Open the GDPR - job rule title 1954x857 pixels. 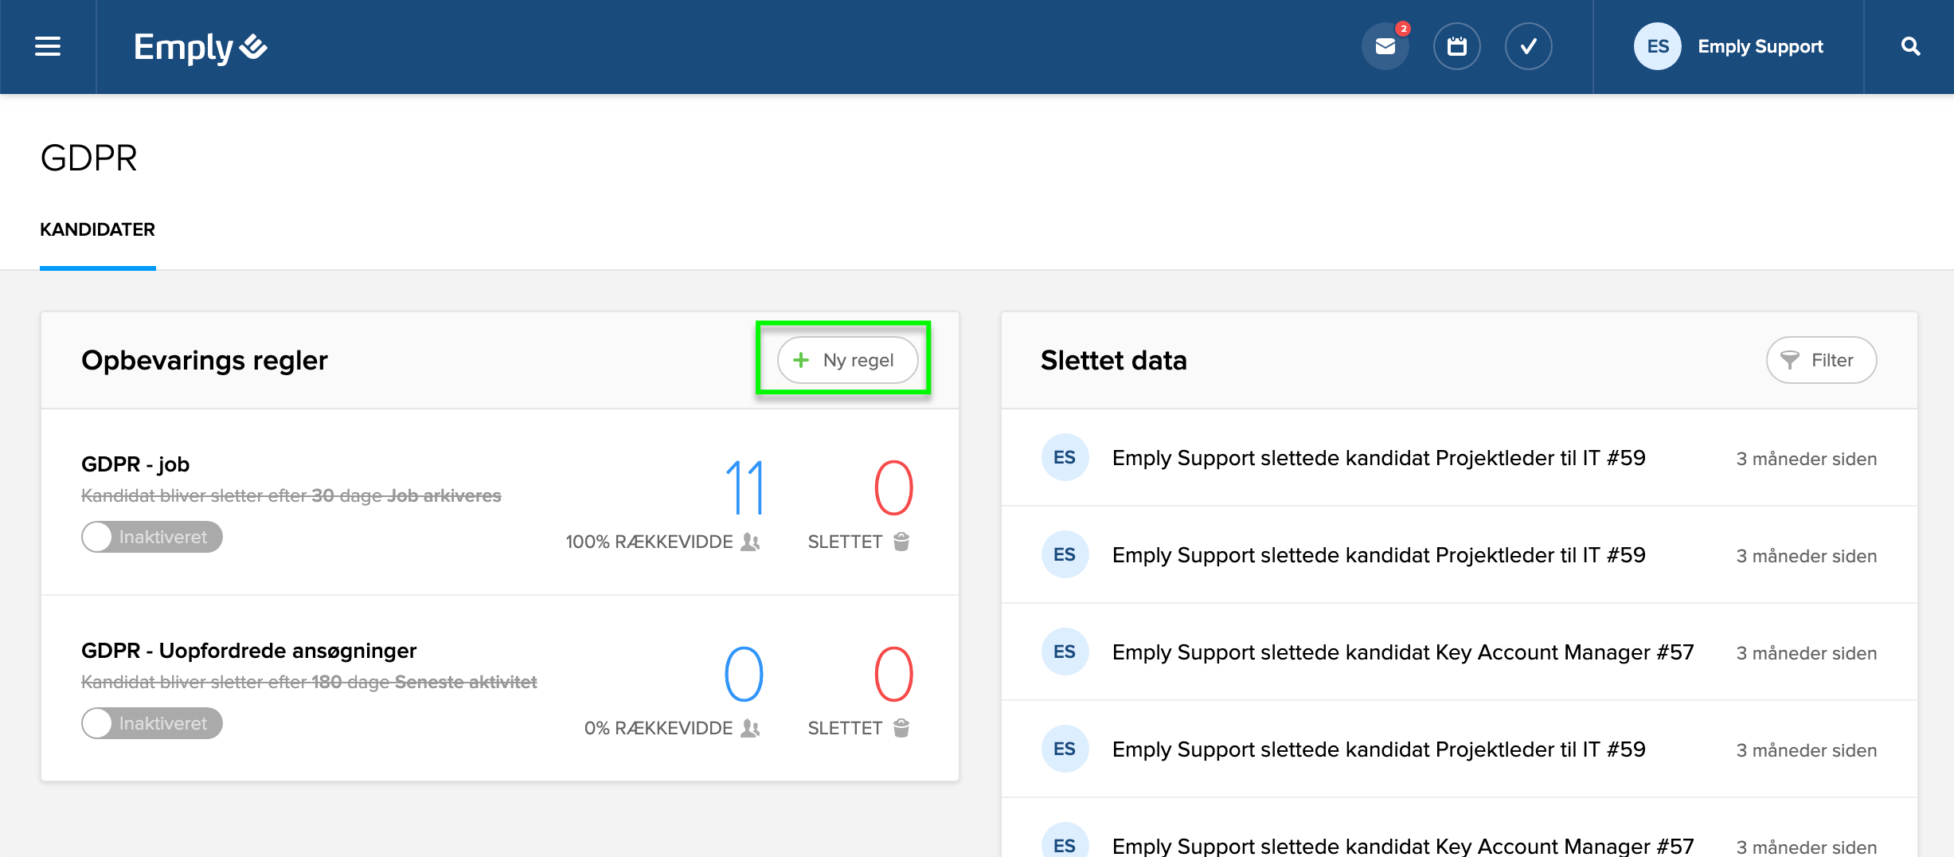click(135, 464)
